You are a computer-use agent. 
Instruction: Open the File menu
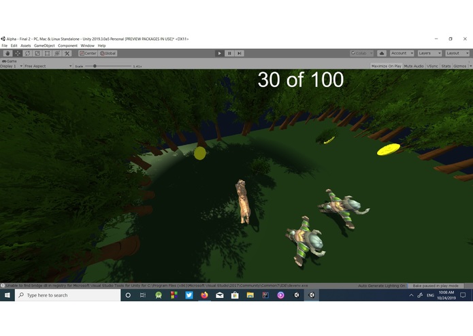(x=5, y=46)
